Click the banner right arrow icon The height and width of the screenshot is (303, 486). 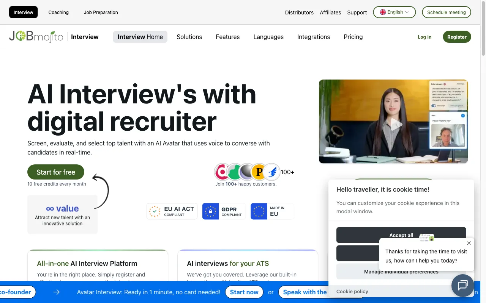pos(57,292)
